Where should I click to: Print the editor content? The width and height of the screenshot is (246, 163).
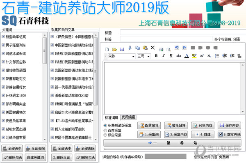pyautogui.click(x=161, y=49)
